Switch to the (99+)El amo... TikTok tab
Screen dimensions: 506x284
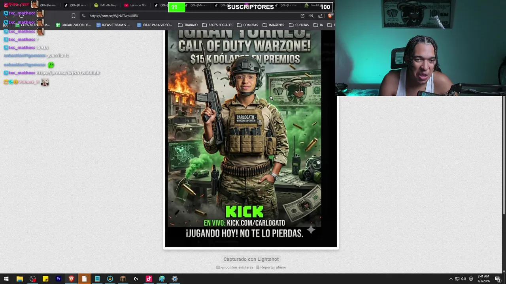click(x=76, y=6)
